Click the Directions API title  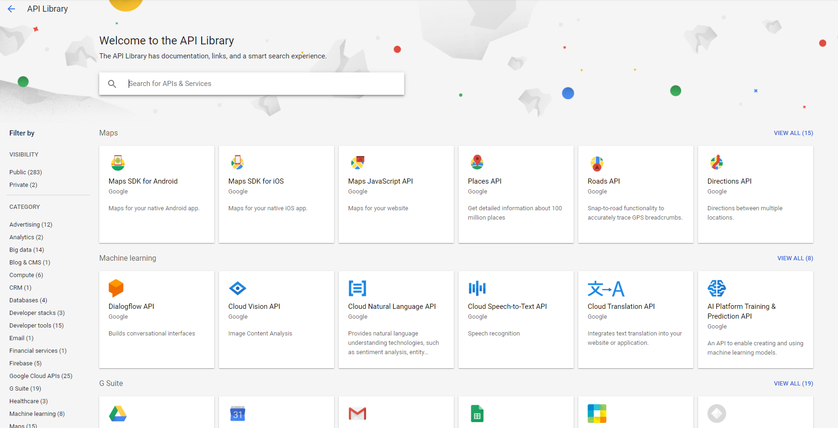click(x=729, y=181)
